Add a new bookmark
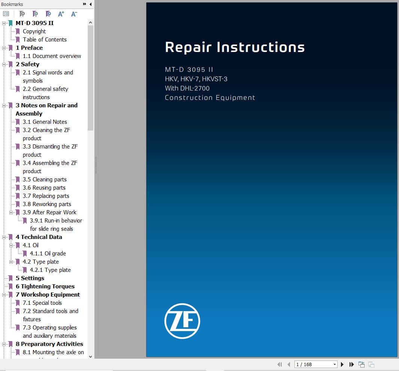The height and width of the screenshot is (371, 399). coord(35,13)
